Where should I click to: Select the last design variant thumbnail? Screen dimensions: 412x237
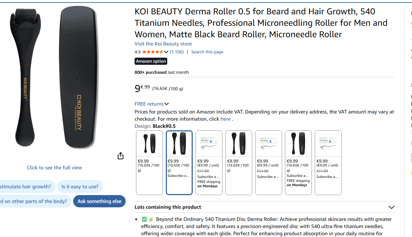pyautogui.click(x=328, y=163)
